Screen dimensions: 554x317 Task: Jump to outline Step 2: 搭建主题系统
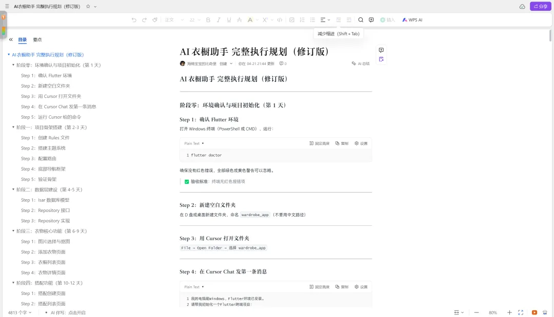coord(43,148)
